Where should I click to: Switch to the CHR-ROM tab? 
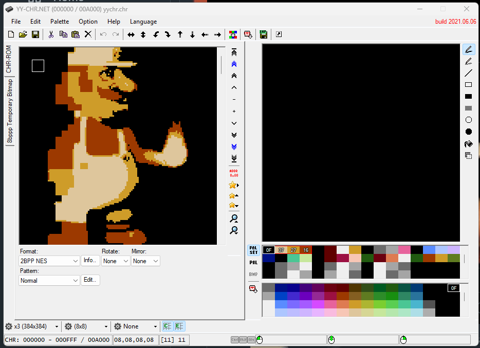click(x=9, y=60)
